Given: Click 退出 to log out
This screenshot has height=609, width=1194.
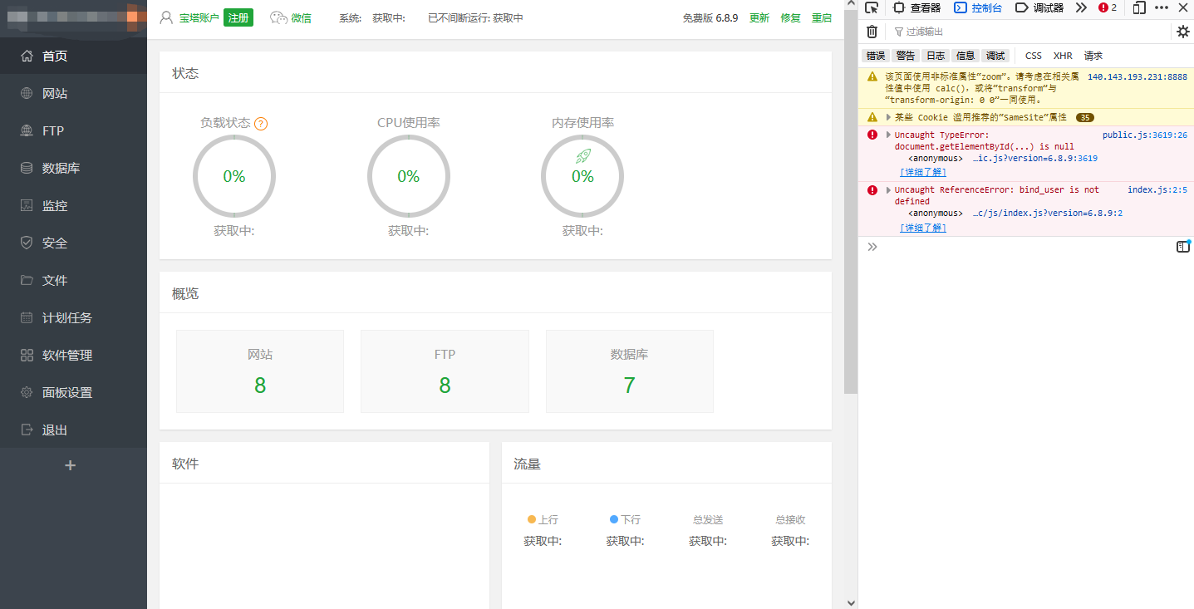Looking at the screenshot, I should coord(73,430).
